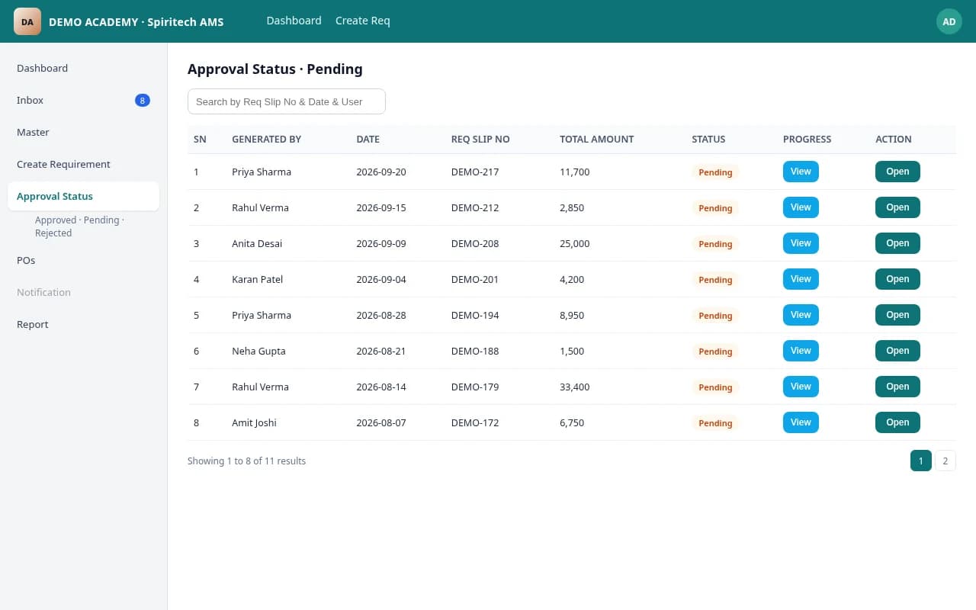The height and width of the screenshot is (610, 976).
Task: Click the Inbox badge showing 8
Action: (143, 100)
